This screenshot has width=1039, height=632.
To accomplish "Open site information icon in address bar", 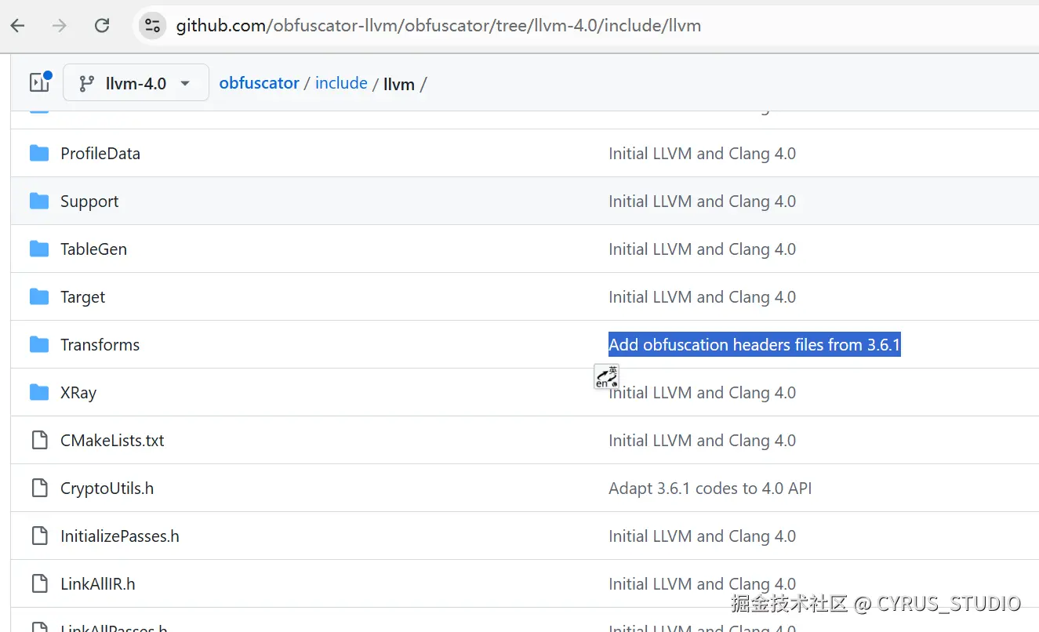I will (x=153, y=26).
